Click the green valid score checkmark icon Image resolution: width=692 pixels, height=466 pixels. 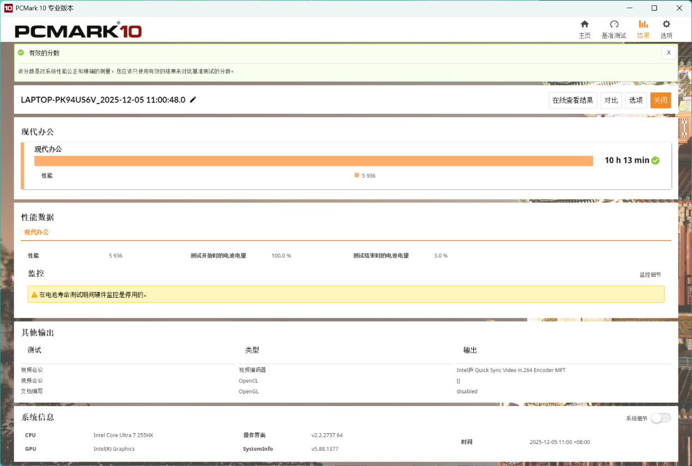tap(21, 53)
